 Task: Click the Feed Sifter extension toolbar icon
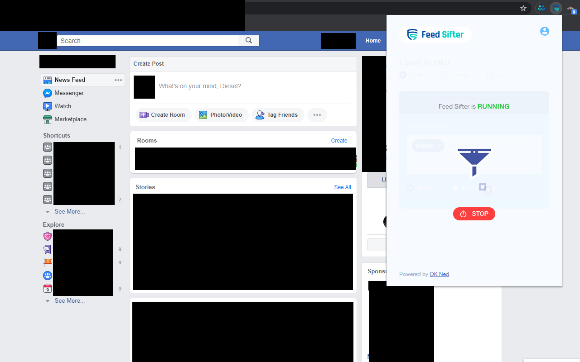coord(556,8)
